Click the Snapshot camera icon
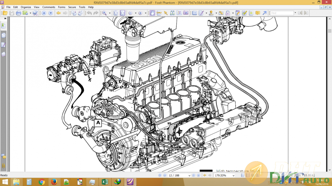The width and height of the screenshot is (332, 186). 186,13
